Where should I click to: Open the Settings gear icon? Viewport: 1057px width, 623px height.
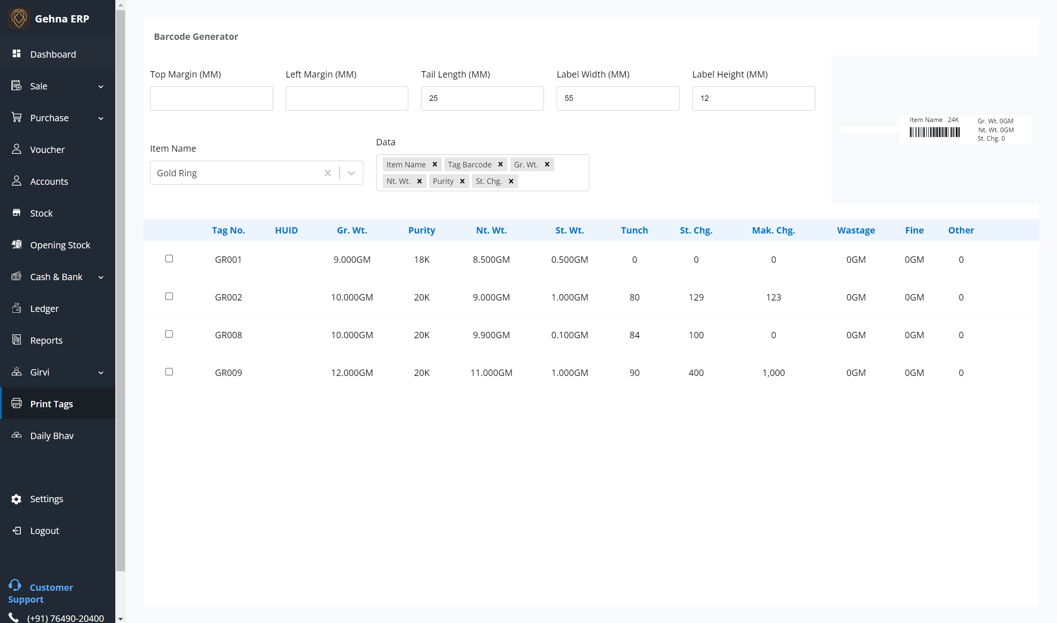click(x=17, y=499)
